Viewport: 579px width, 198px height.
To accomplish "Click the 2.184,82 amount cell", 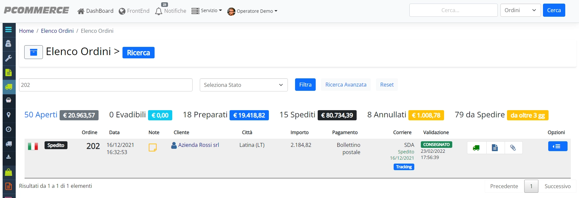I will (x=301, y=145).
